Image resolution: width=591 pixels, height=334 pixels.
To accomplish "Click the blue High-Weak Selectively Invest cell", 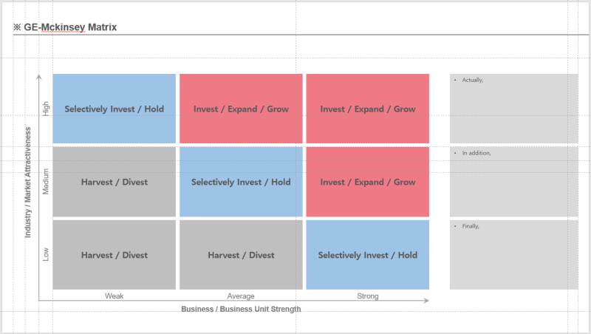I will [115, 109].
